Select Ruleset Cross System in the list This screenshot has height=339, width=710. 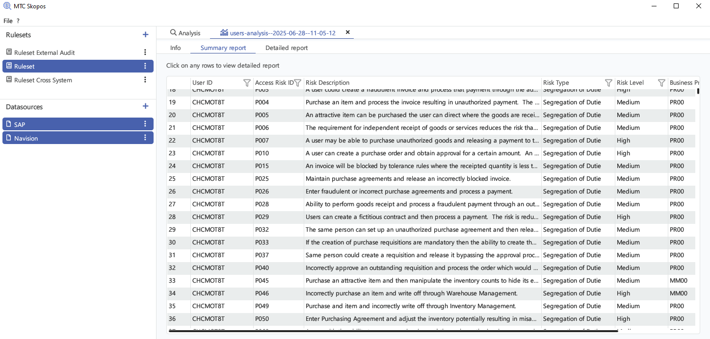coord(78,80)
